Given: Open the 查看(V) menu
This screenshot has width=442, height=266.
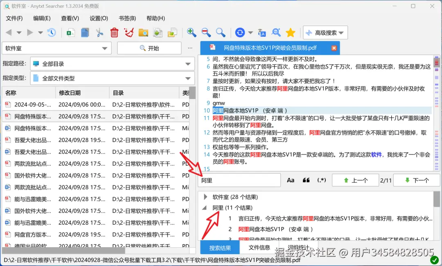Looking at the screenshot, I should tap(70, 18).
